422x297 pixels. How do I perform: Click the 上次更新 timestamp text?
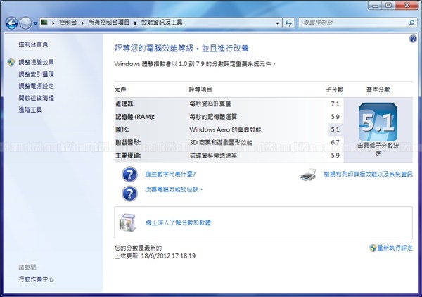(155, 255)
